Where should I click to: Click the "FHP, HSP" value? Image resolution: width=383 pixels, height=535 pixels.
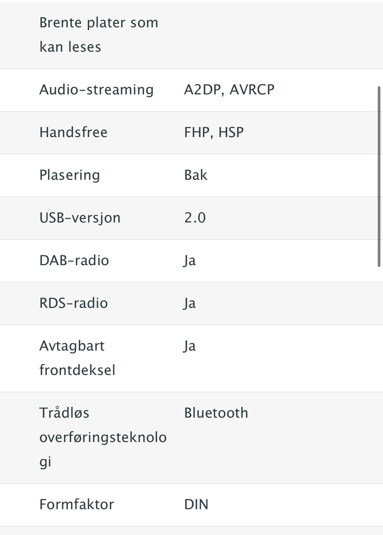coord(214,133)
